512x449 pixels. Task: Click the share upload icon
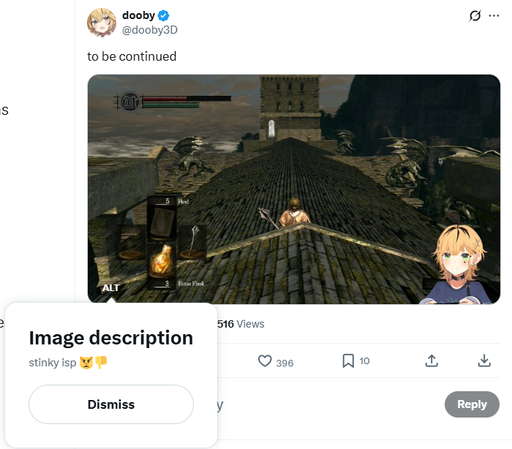[432, 361]
